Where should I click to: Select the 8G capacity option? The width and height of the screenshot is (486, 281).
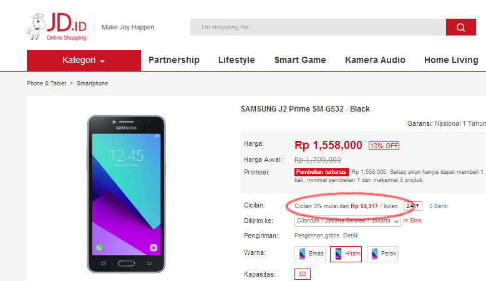[x=302, y=274]
